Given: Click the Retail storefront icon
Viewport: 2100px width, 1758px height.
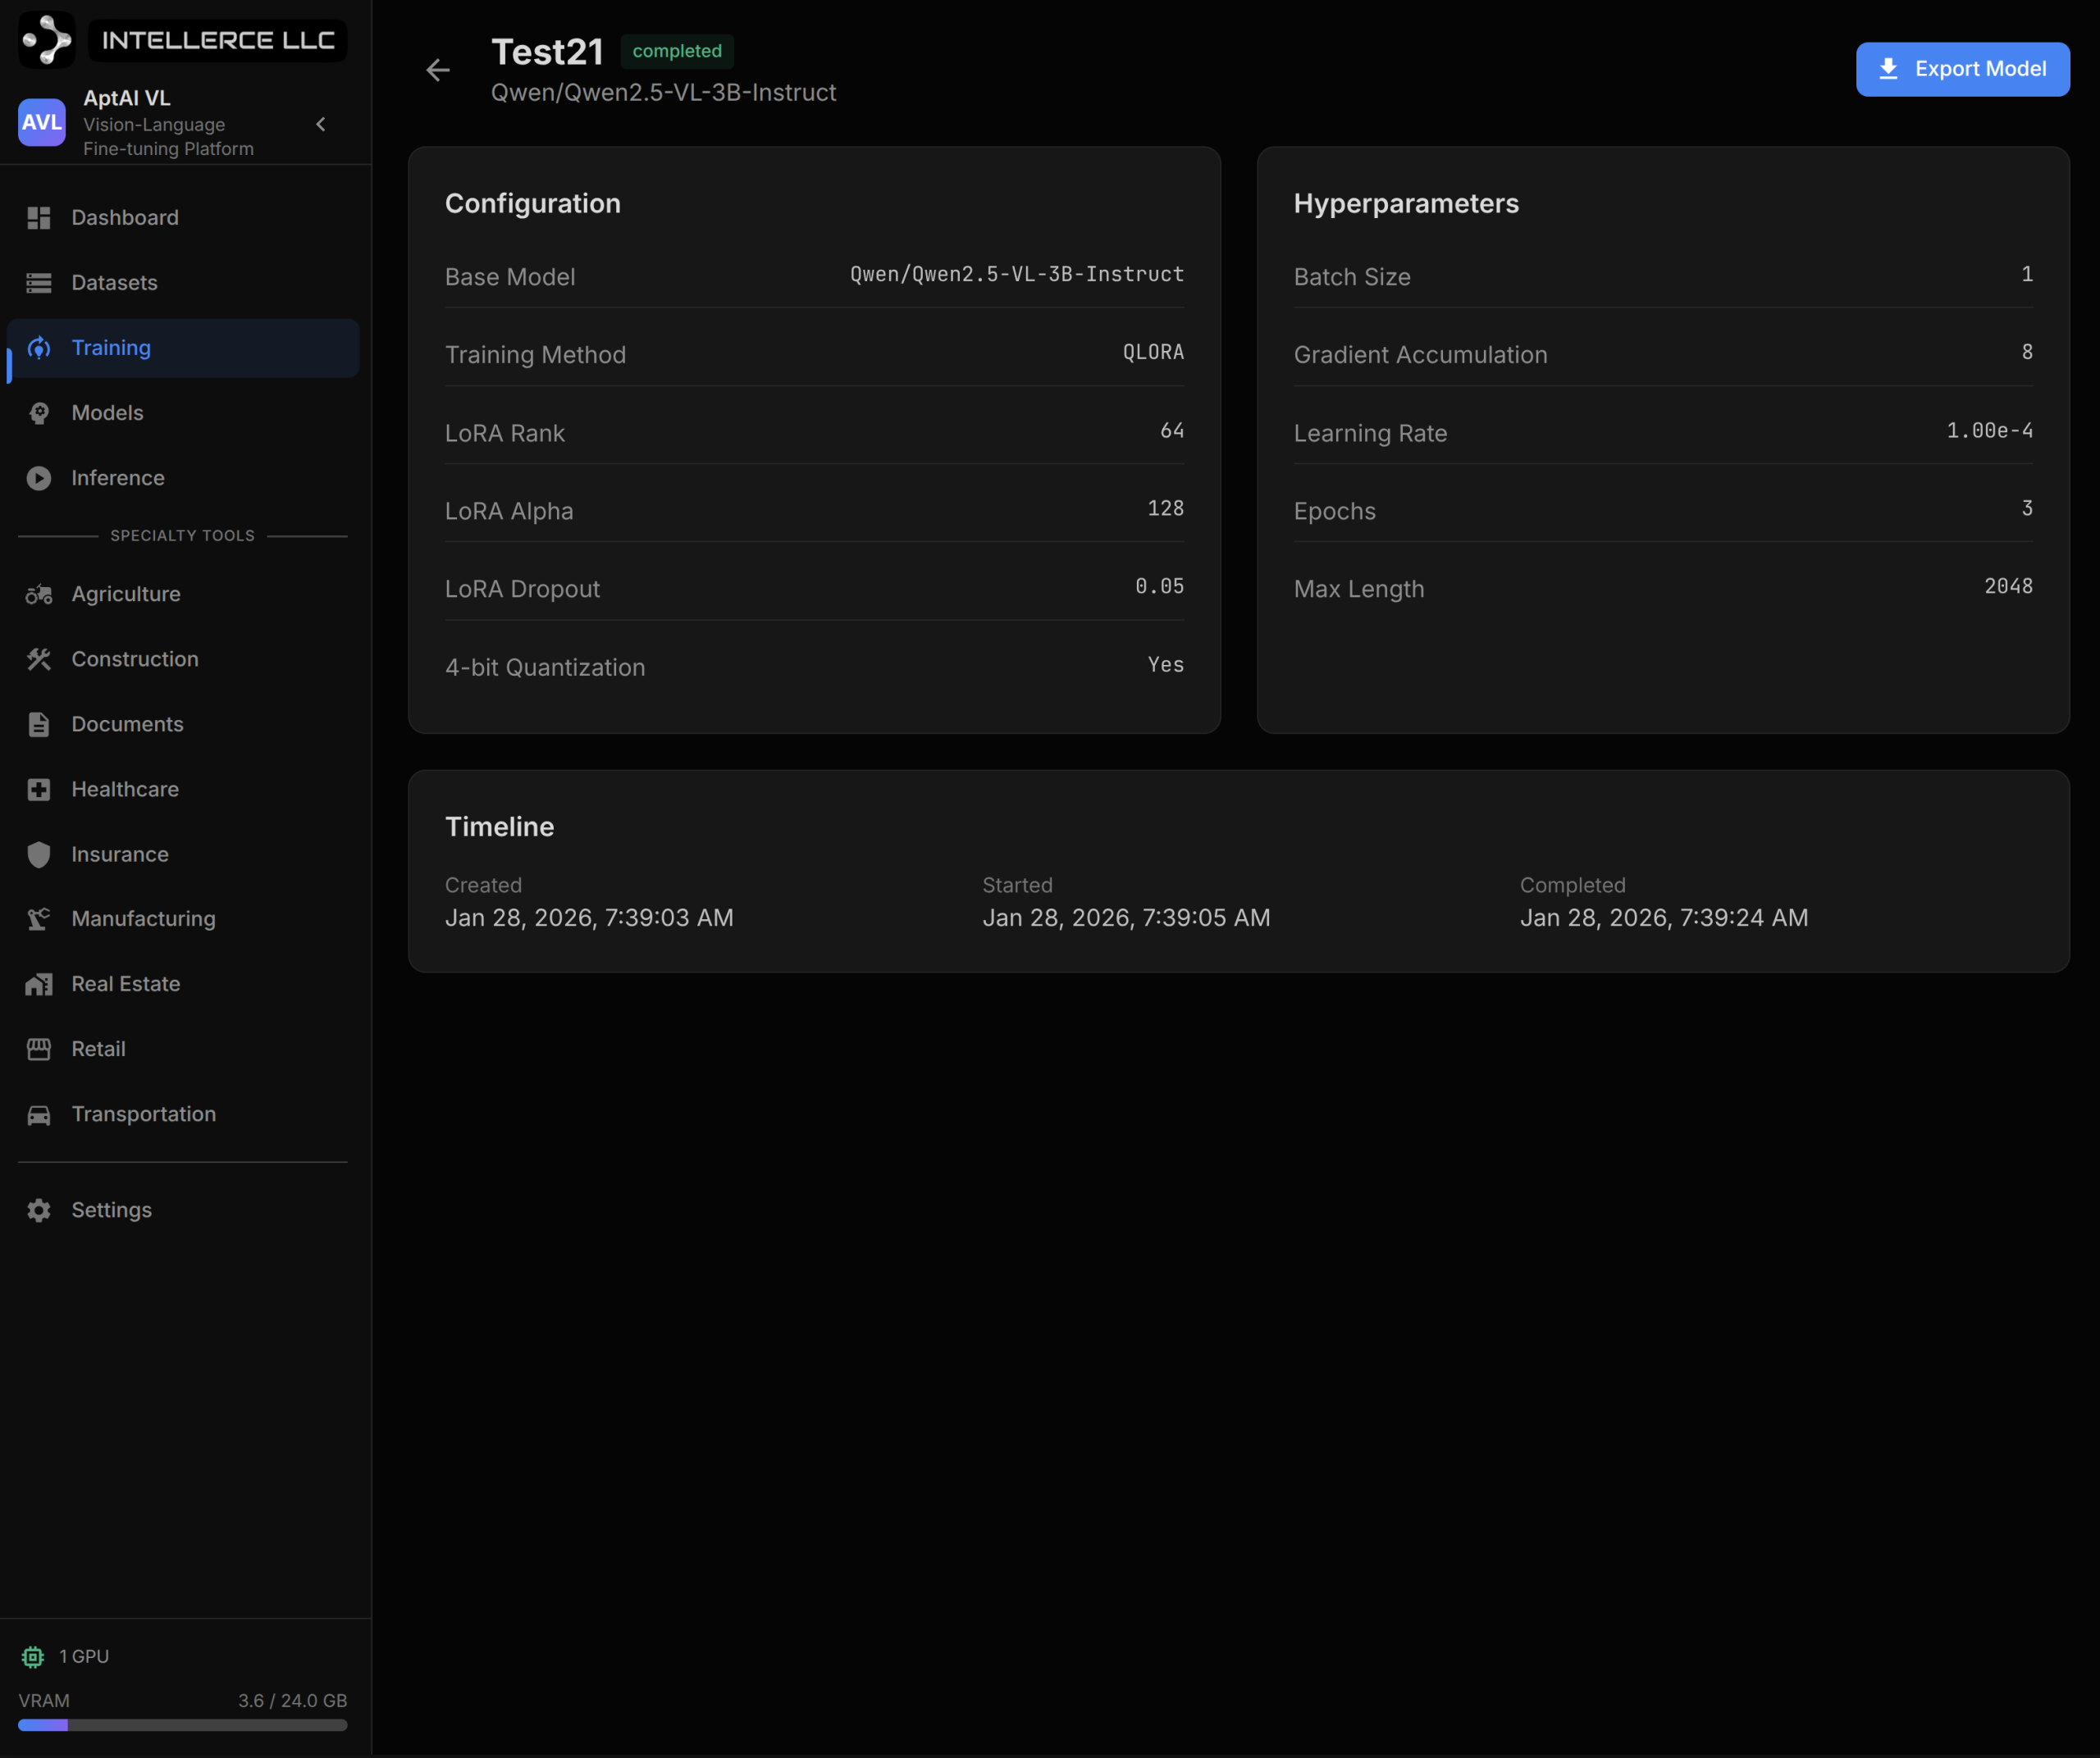Looking at the screenshot, I should (39, 1050).
